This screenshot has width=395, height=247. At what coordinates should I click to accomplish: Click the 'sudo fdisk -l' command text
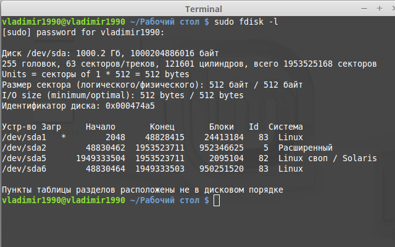tap(246, 22)
